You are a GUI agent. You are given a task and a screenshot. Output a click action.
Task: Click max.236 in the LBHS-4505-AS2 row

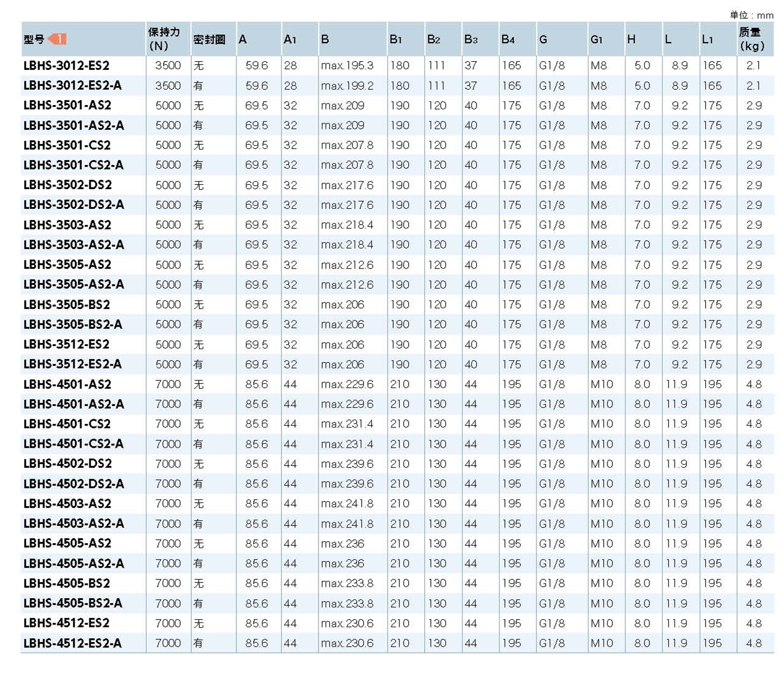tap(343, 543)
